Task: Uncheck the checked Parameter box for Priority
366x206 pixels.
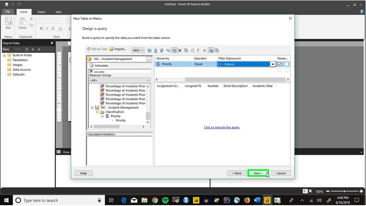Action: (x=280, y=64)
